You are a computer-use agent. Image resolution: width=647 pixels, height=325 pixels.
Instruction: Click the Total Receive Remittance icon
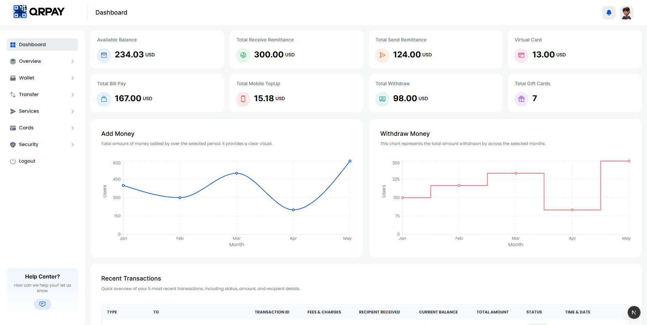[243, 55]
